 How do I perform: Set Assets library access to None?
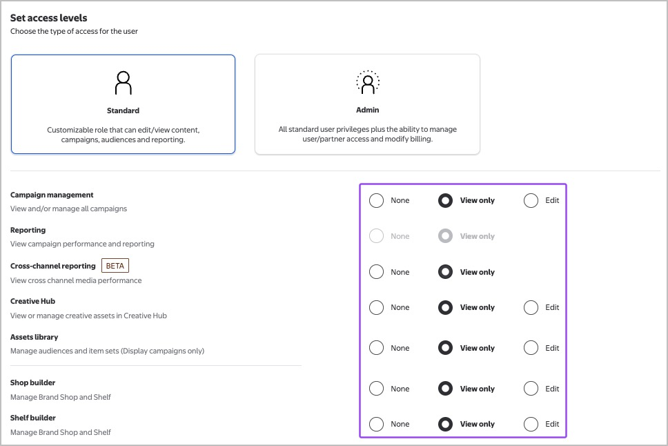(x=376, y=348)
